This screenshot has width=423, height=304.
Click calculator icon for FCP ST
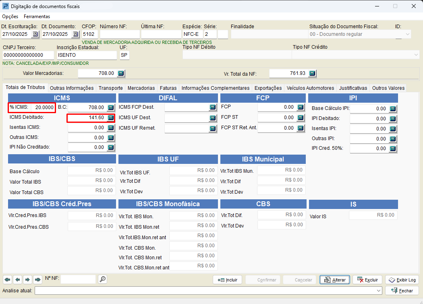[x=300, y=118]
